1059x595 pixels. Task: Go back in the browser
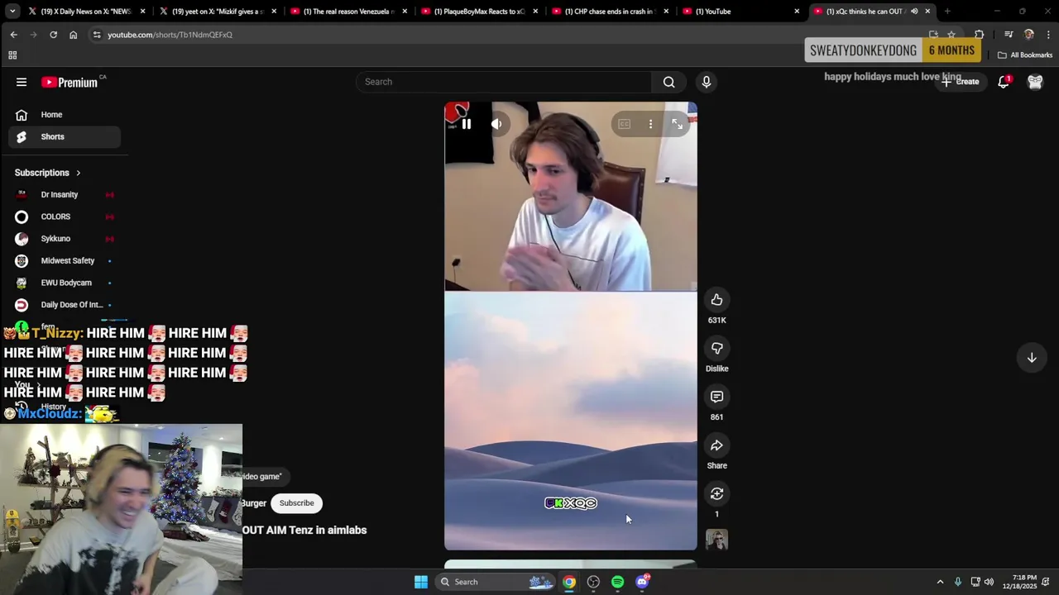[13, 35]
